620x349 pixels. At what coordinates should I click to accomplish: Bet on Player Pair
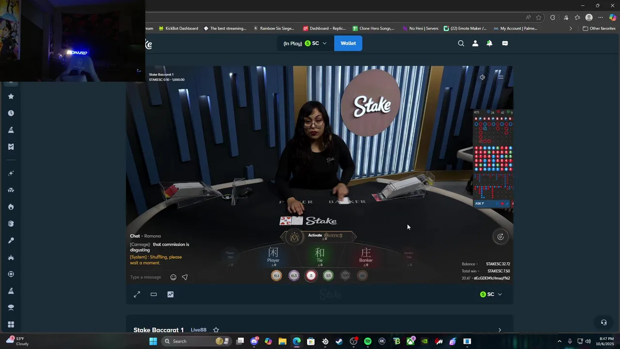point(230,256)
